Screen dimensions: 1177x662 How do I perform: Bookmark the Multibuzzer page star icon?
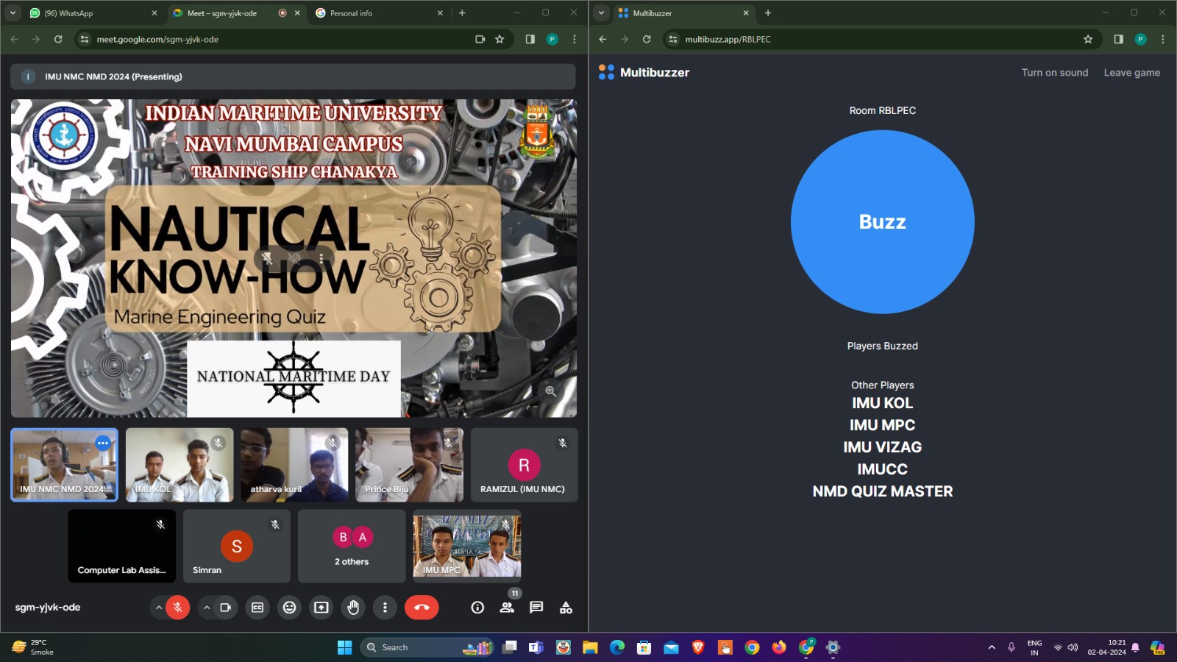(1088, 39)
